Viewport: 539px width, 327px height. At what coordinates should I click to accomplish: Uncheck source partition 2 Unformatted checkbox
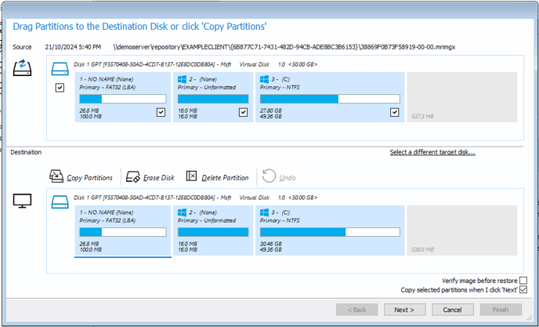(x=243, y=112)
